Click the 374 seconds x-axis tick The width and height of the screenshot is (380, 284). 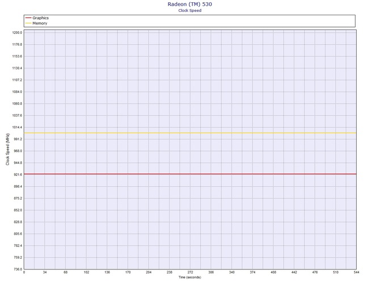tap(252, 272)
